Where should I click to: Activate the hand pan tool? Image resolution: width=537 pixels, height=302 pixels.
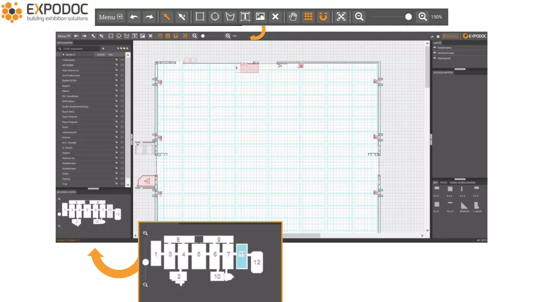coord(293,17)
